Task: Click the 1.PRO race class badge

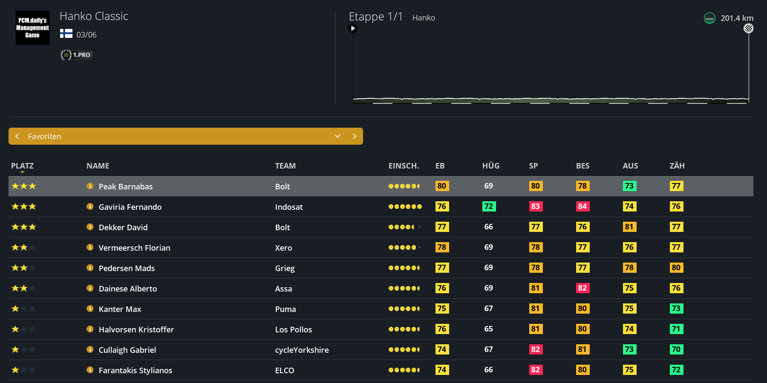Action: [x=77, y=55]
